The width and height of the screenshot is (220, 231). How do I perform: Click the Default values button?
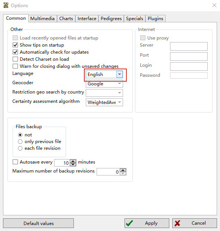point(38,223)
